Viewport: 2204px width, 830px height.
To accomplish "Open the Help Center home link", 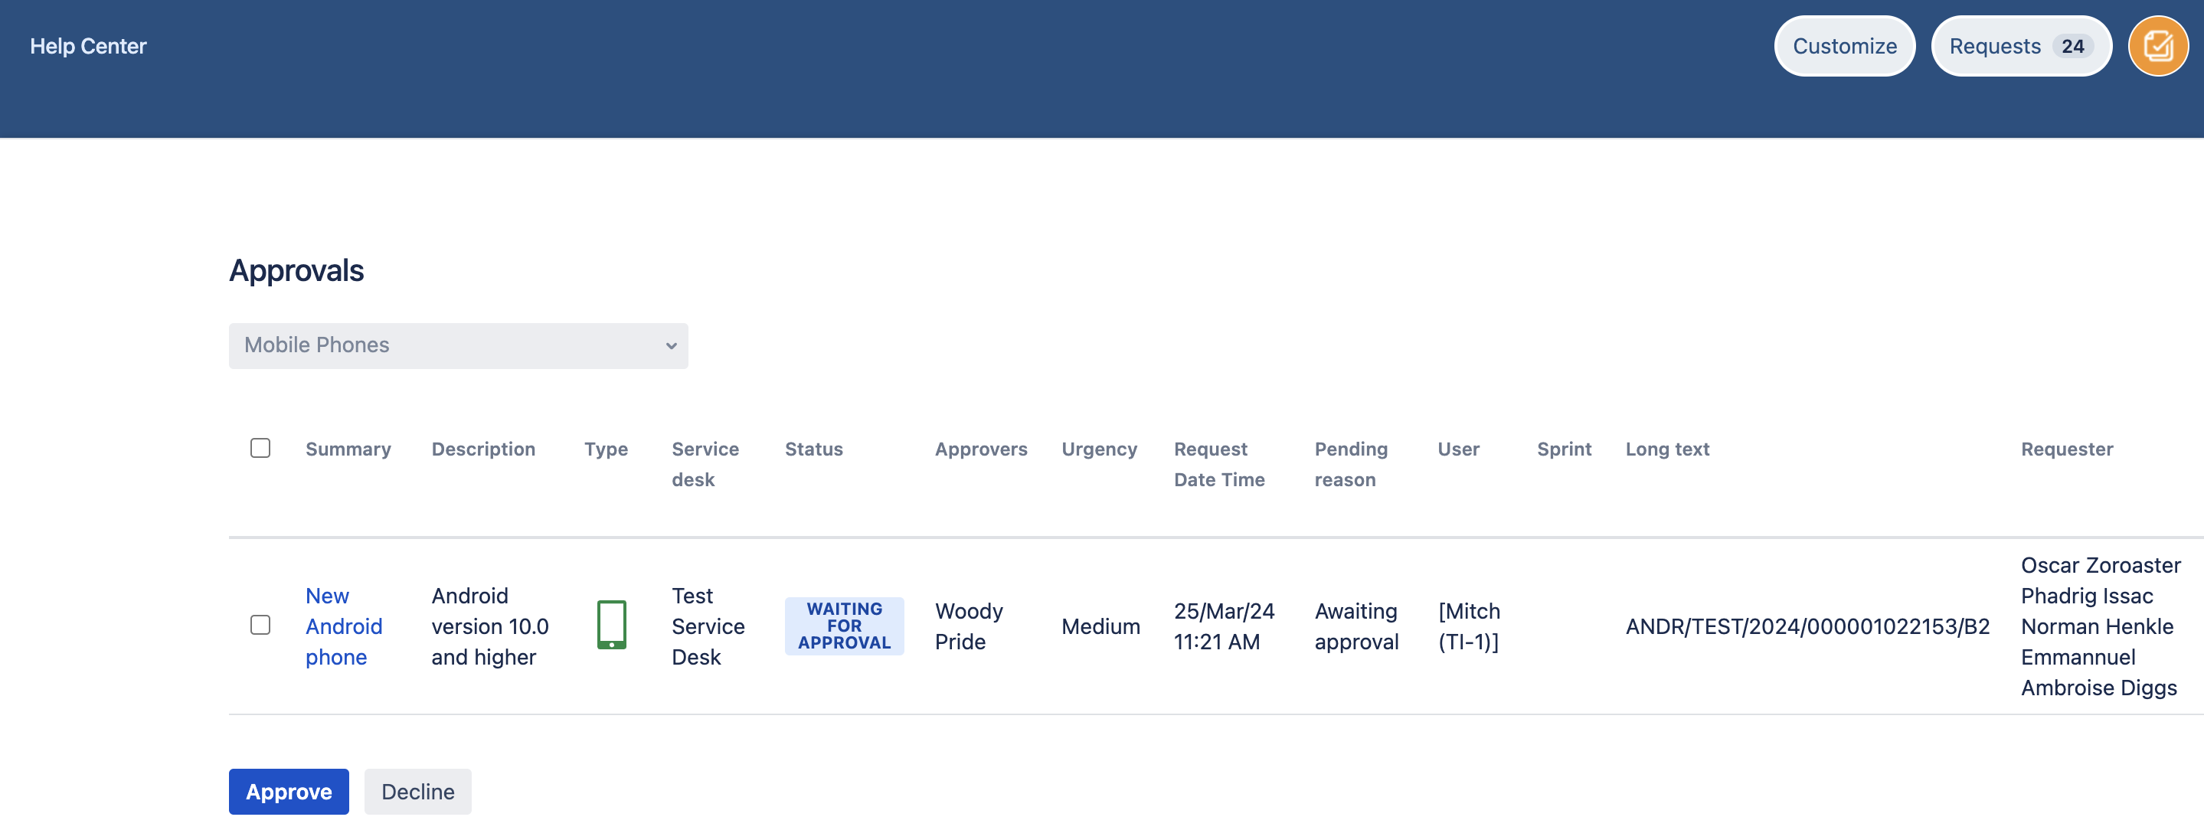I will [x=88, y=46].
